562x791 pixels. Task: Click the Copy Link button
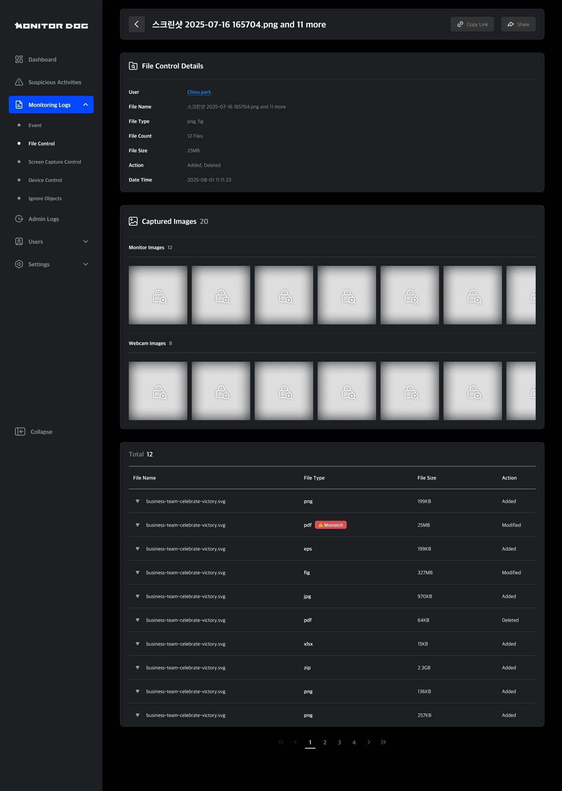(x=472, y=24)
